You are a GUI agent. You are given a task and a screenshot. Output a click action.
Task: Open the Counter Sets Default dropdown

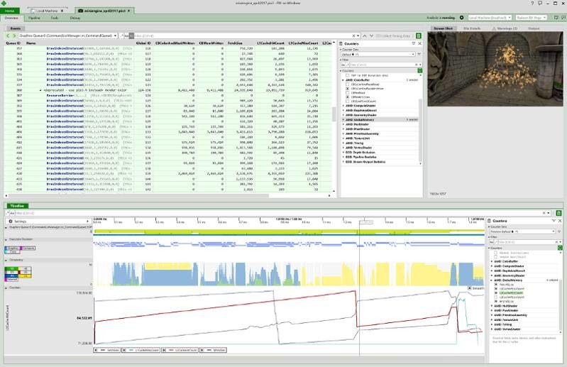[x=378, y=54]
